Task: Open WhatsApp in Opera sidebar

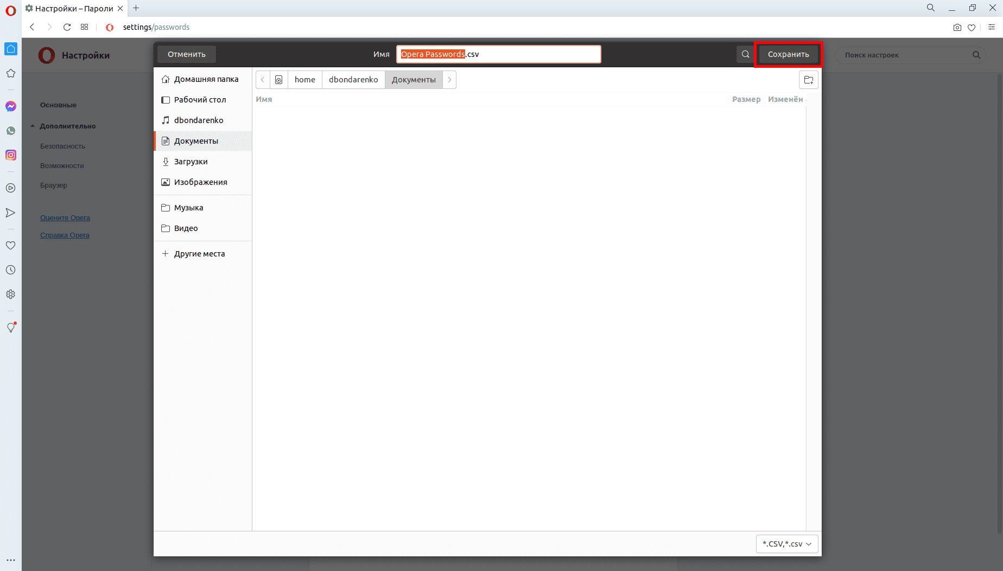Action: (x=11, y=131)
